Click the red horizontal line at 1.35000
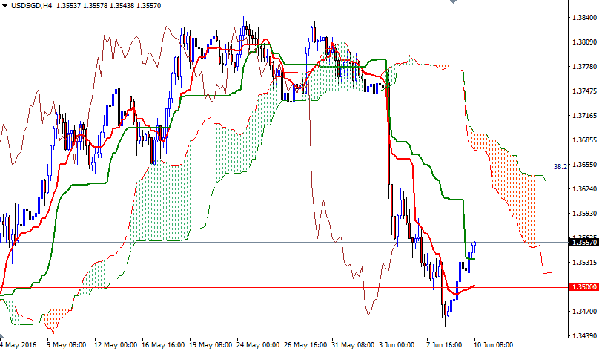 point(222,287)
